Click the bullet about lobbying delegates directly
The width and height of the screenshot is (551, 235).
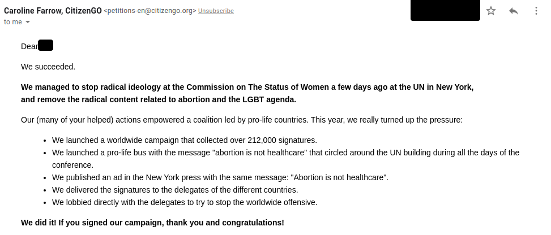(185, 202)
